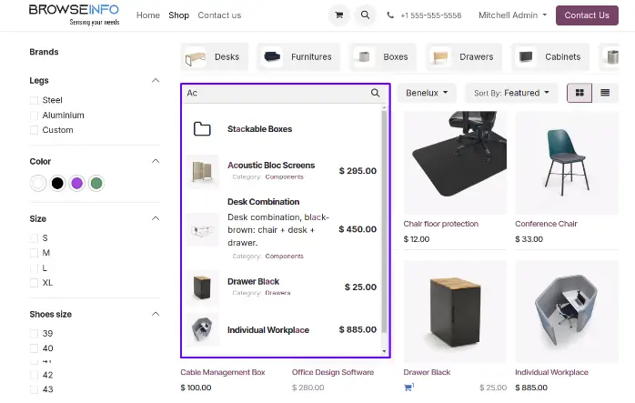Switch to list view layout

(x=605, y=93)
